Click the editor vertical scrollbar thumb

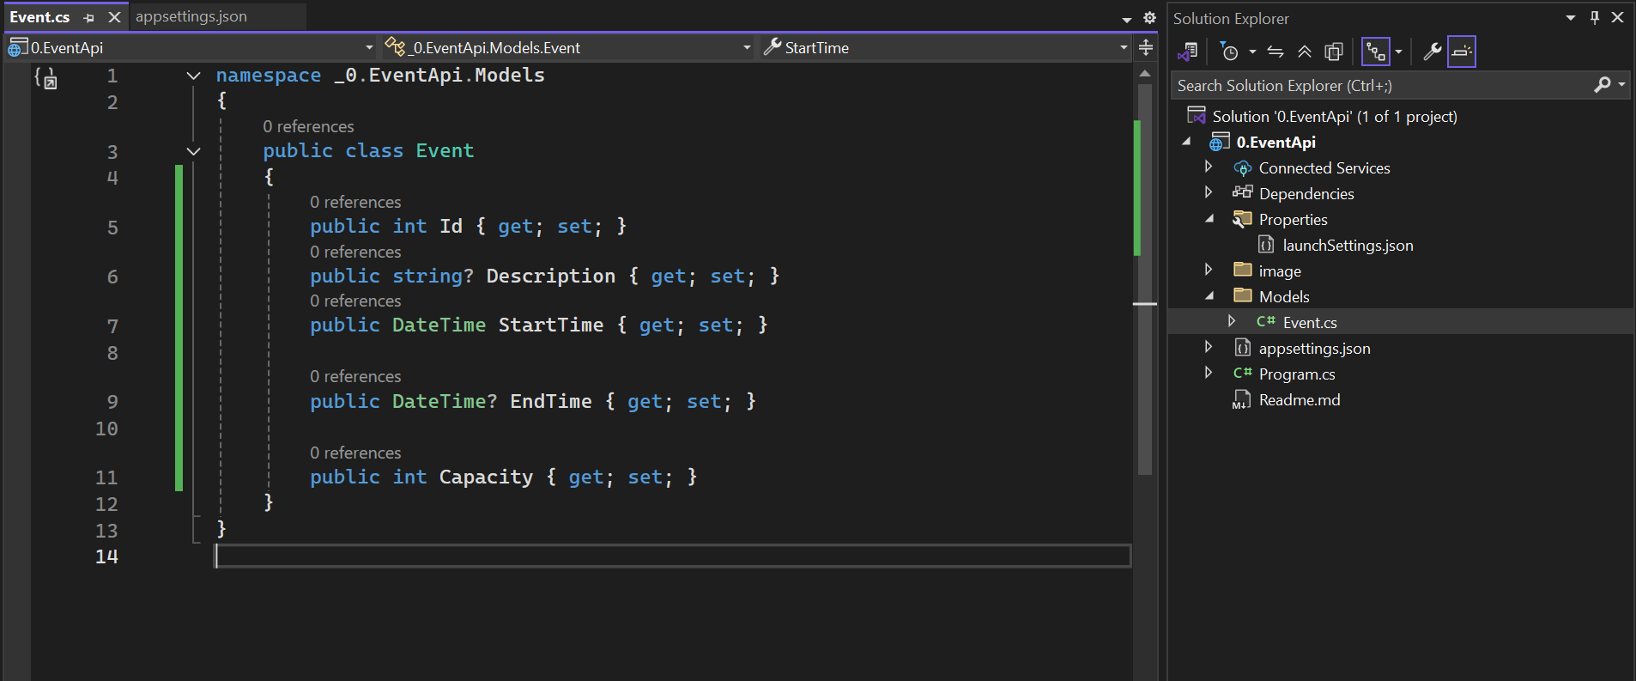1145,279
